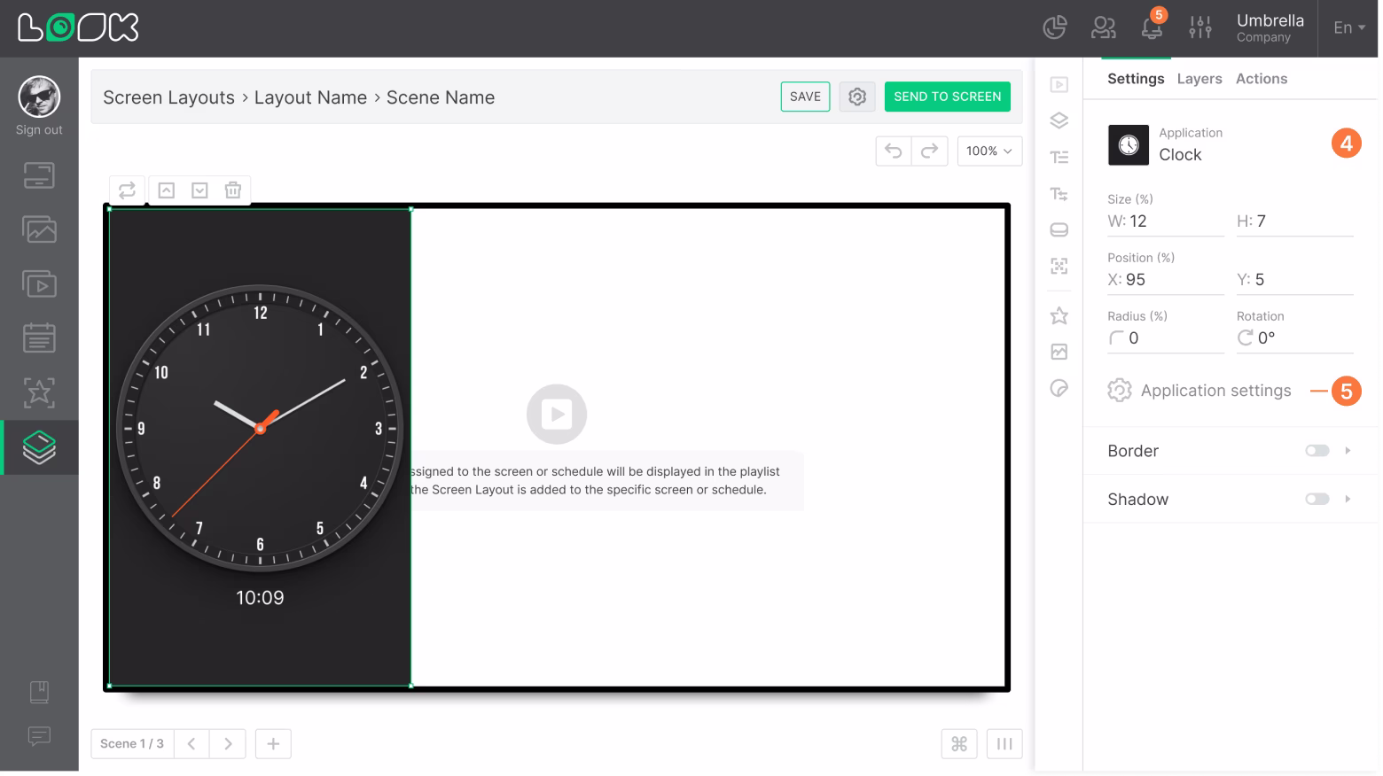The image size is (1383, 776).
Task: Edit the Radius value field
Action: tap(1166, 338)
